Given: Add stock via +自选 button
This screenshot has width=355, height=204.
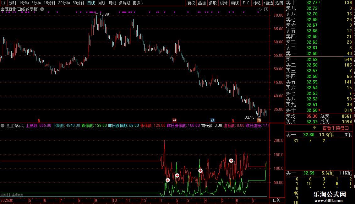Looking at the screenshot, I should coord(268,3).
